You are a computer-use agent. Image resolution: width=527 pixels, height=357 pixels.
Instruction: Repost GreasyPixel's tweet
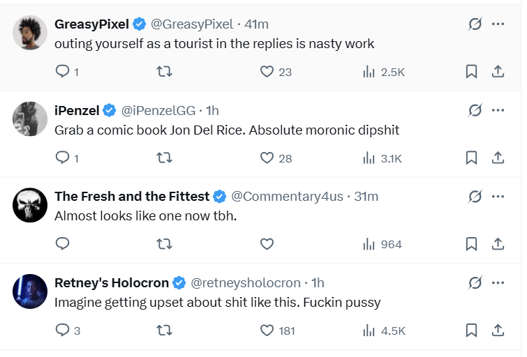click(164, 71)
